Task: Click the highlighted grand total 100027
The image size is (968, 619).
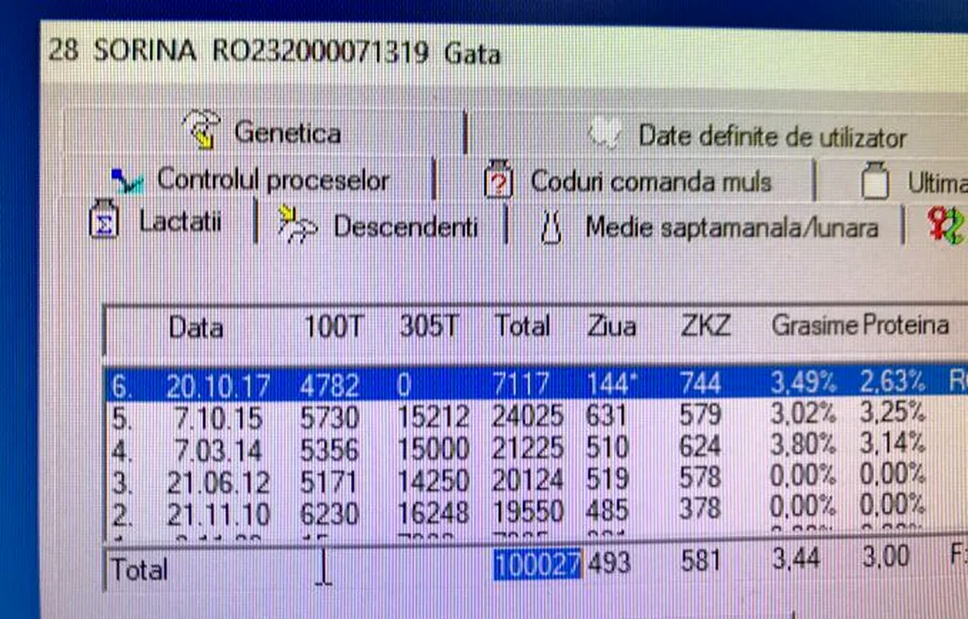Action: (x=537, y=563)
